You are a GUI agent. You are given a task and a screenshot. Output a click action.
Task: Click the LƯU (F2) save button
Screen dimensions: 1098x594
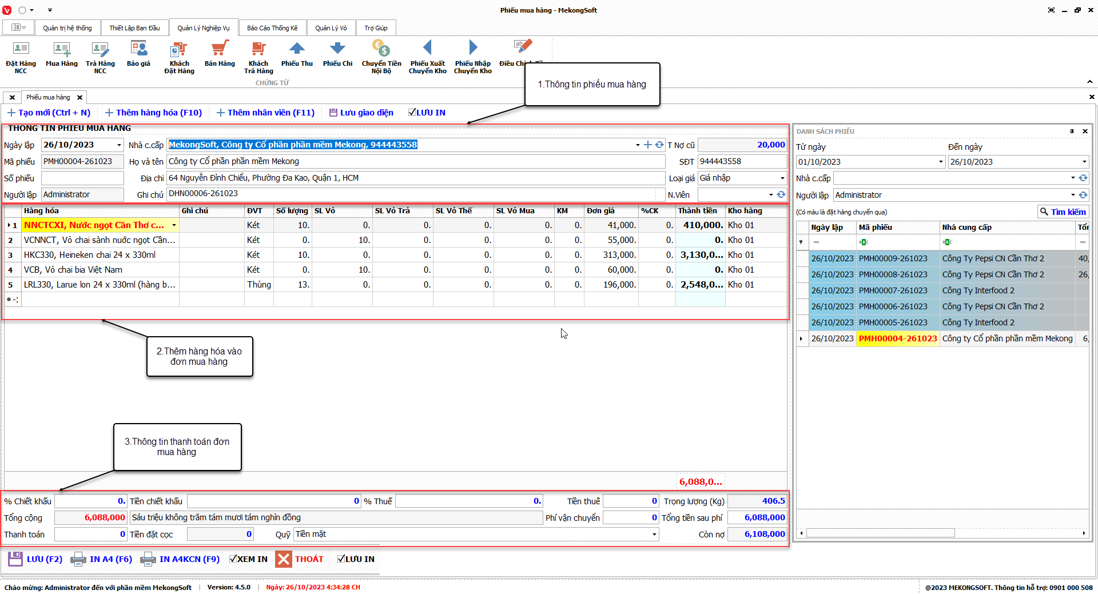35,559
